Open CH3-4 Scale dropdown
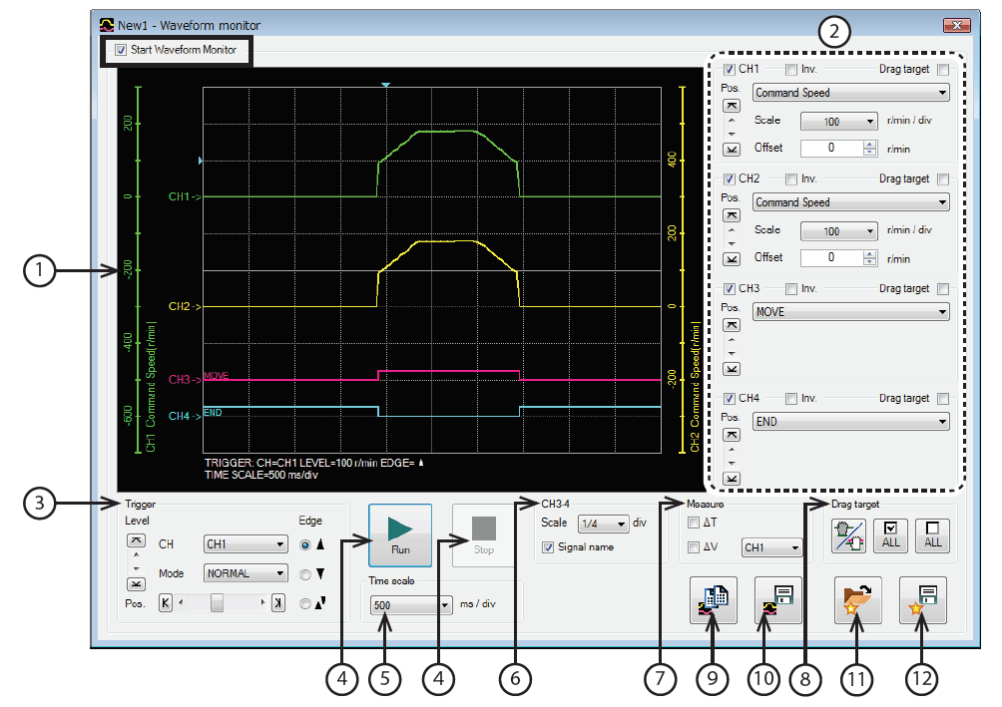This screenshot has height=707, width=1002. 603,524
